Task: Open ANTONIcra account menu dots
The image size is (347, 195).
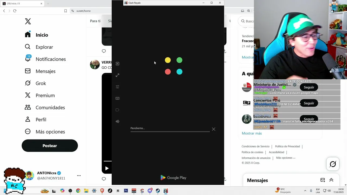Action: (x=79, y=175)
